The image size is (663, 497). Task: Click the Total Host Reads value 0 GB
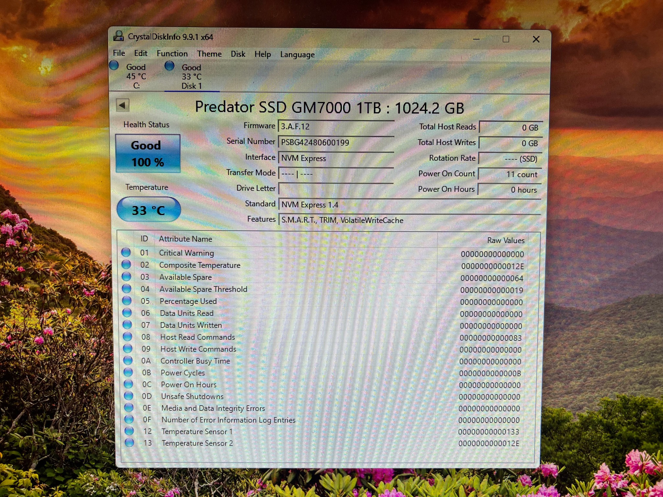[511, 127]
